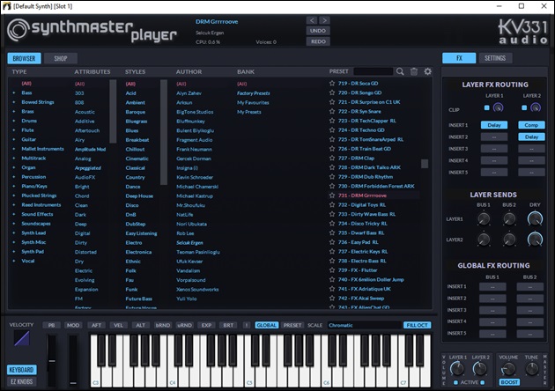Open Global FX Bus 1 Insert 3 slot
555x391 pixels.
[x=492, y=310]
